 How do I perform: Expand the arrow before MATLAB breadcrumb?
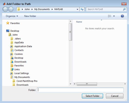point(52,9)
